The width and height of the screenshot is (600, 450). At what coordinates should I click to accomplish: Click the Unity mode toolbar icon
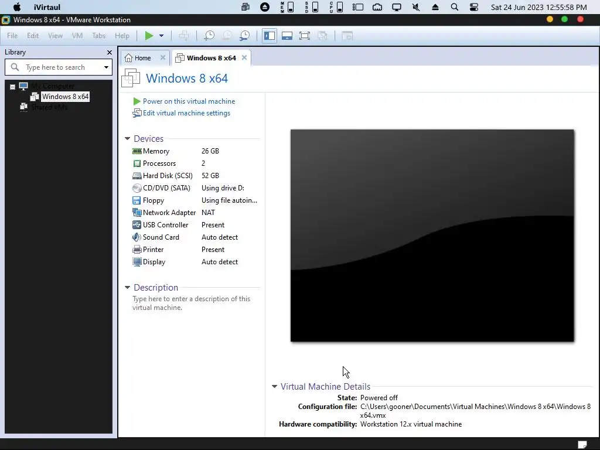point(323,36)
